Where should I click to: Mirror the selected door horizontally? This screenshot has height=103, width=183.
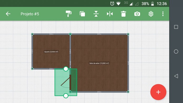coord(110,14)
